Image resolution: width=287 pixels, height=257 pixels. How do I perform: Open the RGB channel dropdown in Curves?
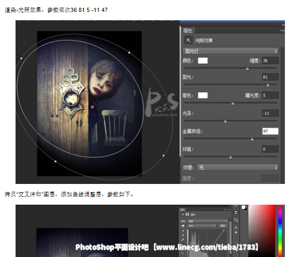[x=202, y=226]
